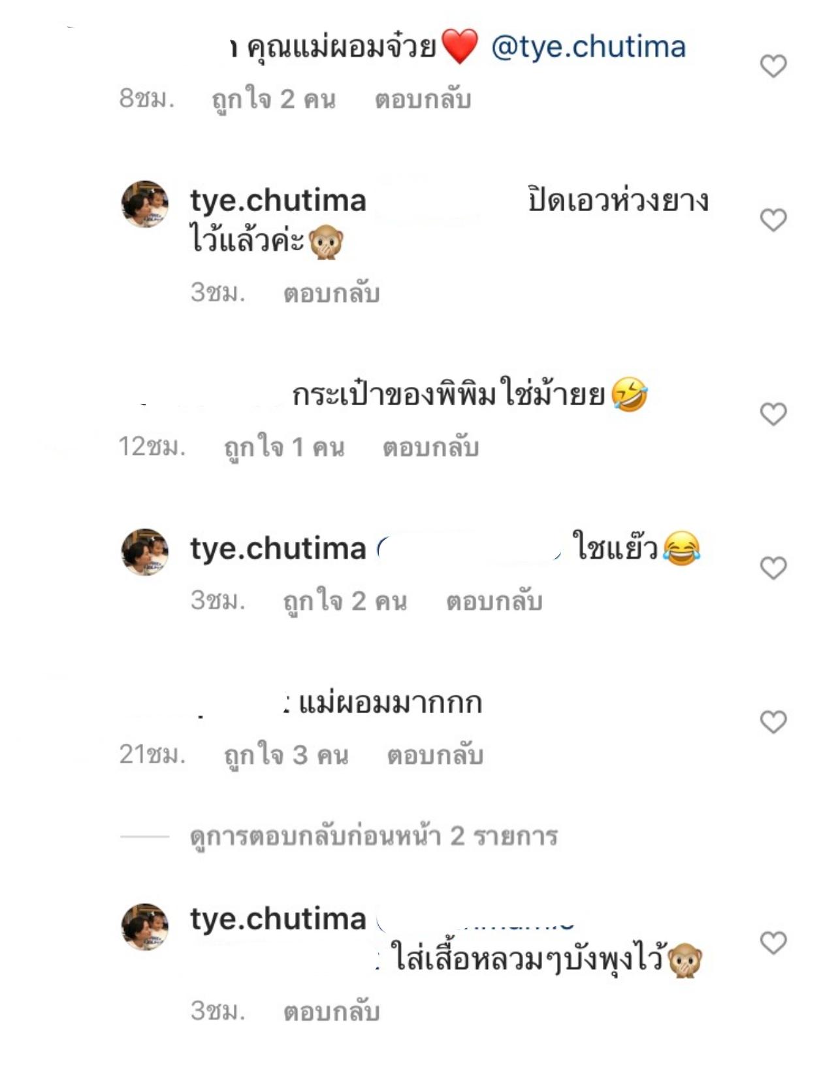Tap the heart next to the "ใชแย๊ว" reply

tap(773, 568)
